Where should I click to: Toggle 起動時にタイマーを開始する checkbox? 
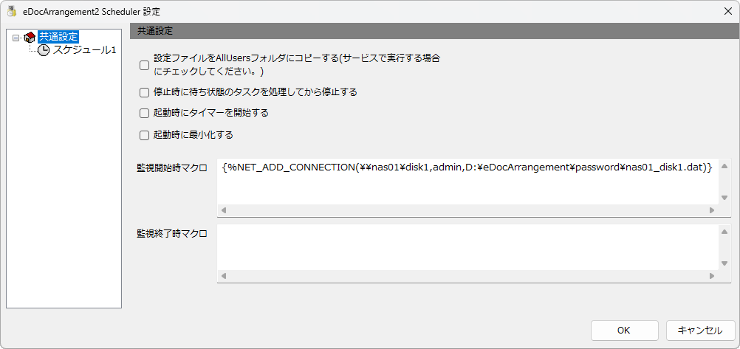tap(145, 113)
